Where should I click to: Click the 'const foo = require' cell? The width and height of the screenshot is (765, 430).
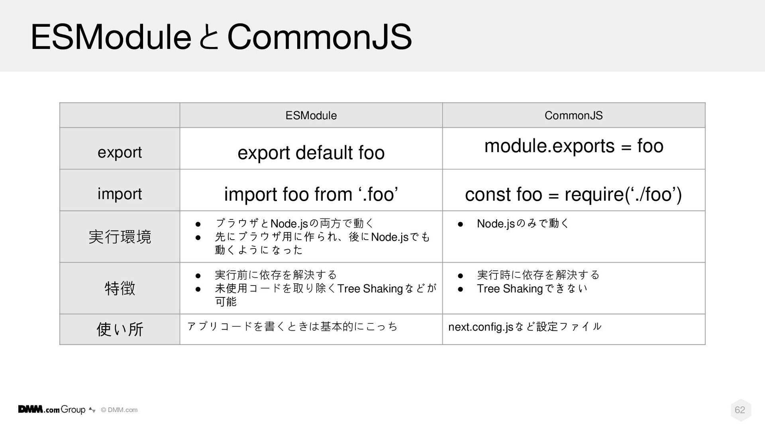point(573,190)
